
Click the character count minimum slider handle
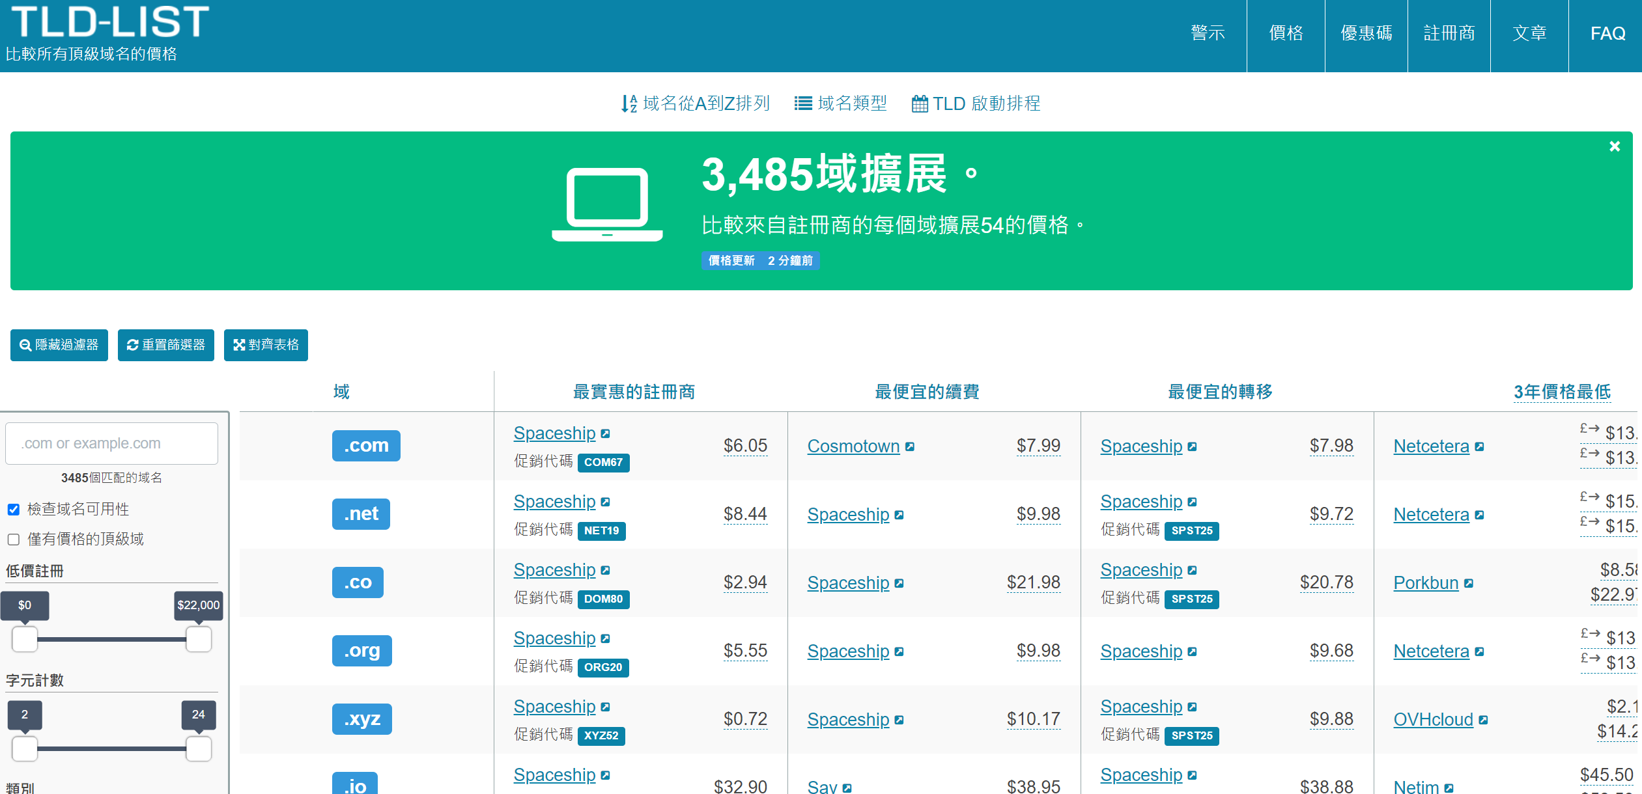25,748
